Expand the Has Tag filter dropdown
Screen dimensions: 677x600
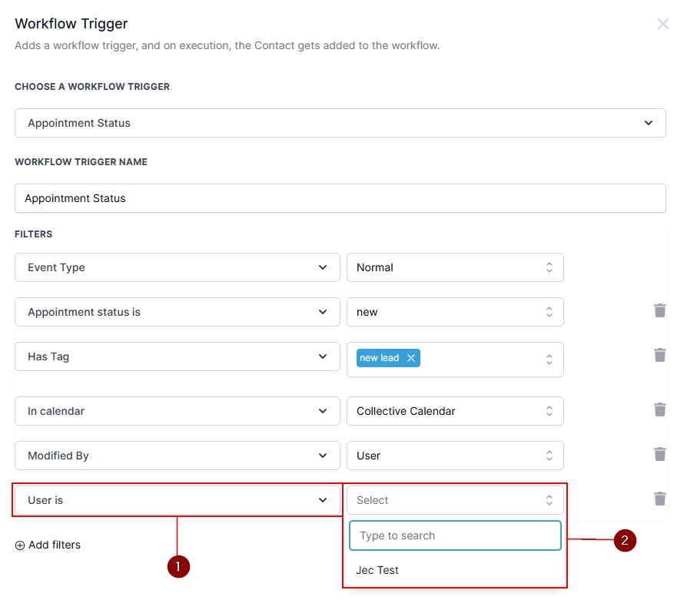click(x=177, y=356)
